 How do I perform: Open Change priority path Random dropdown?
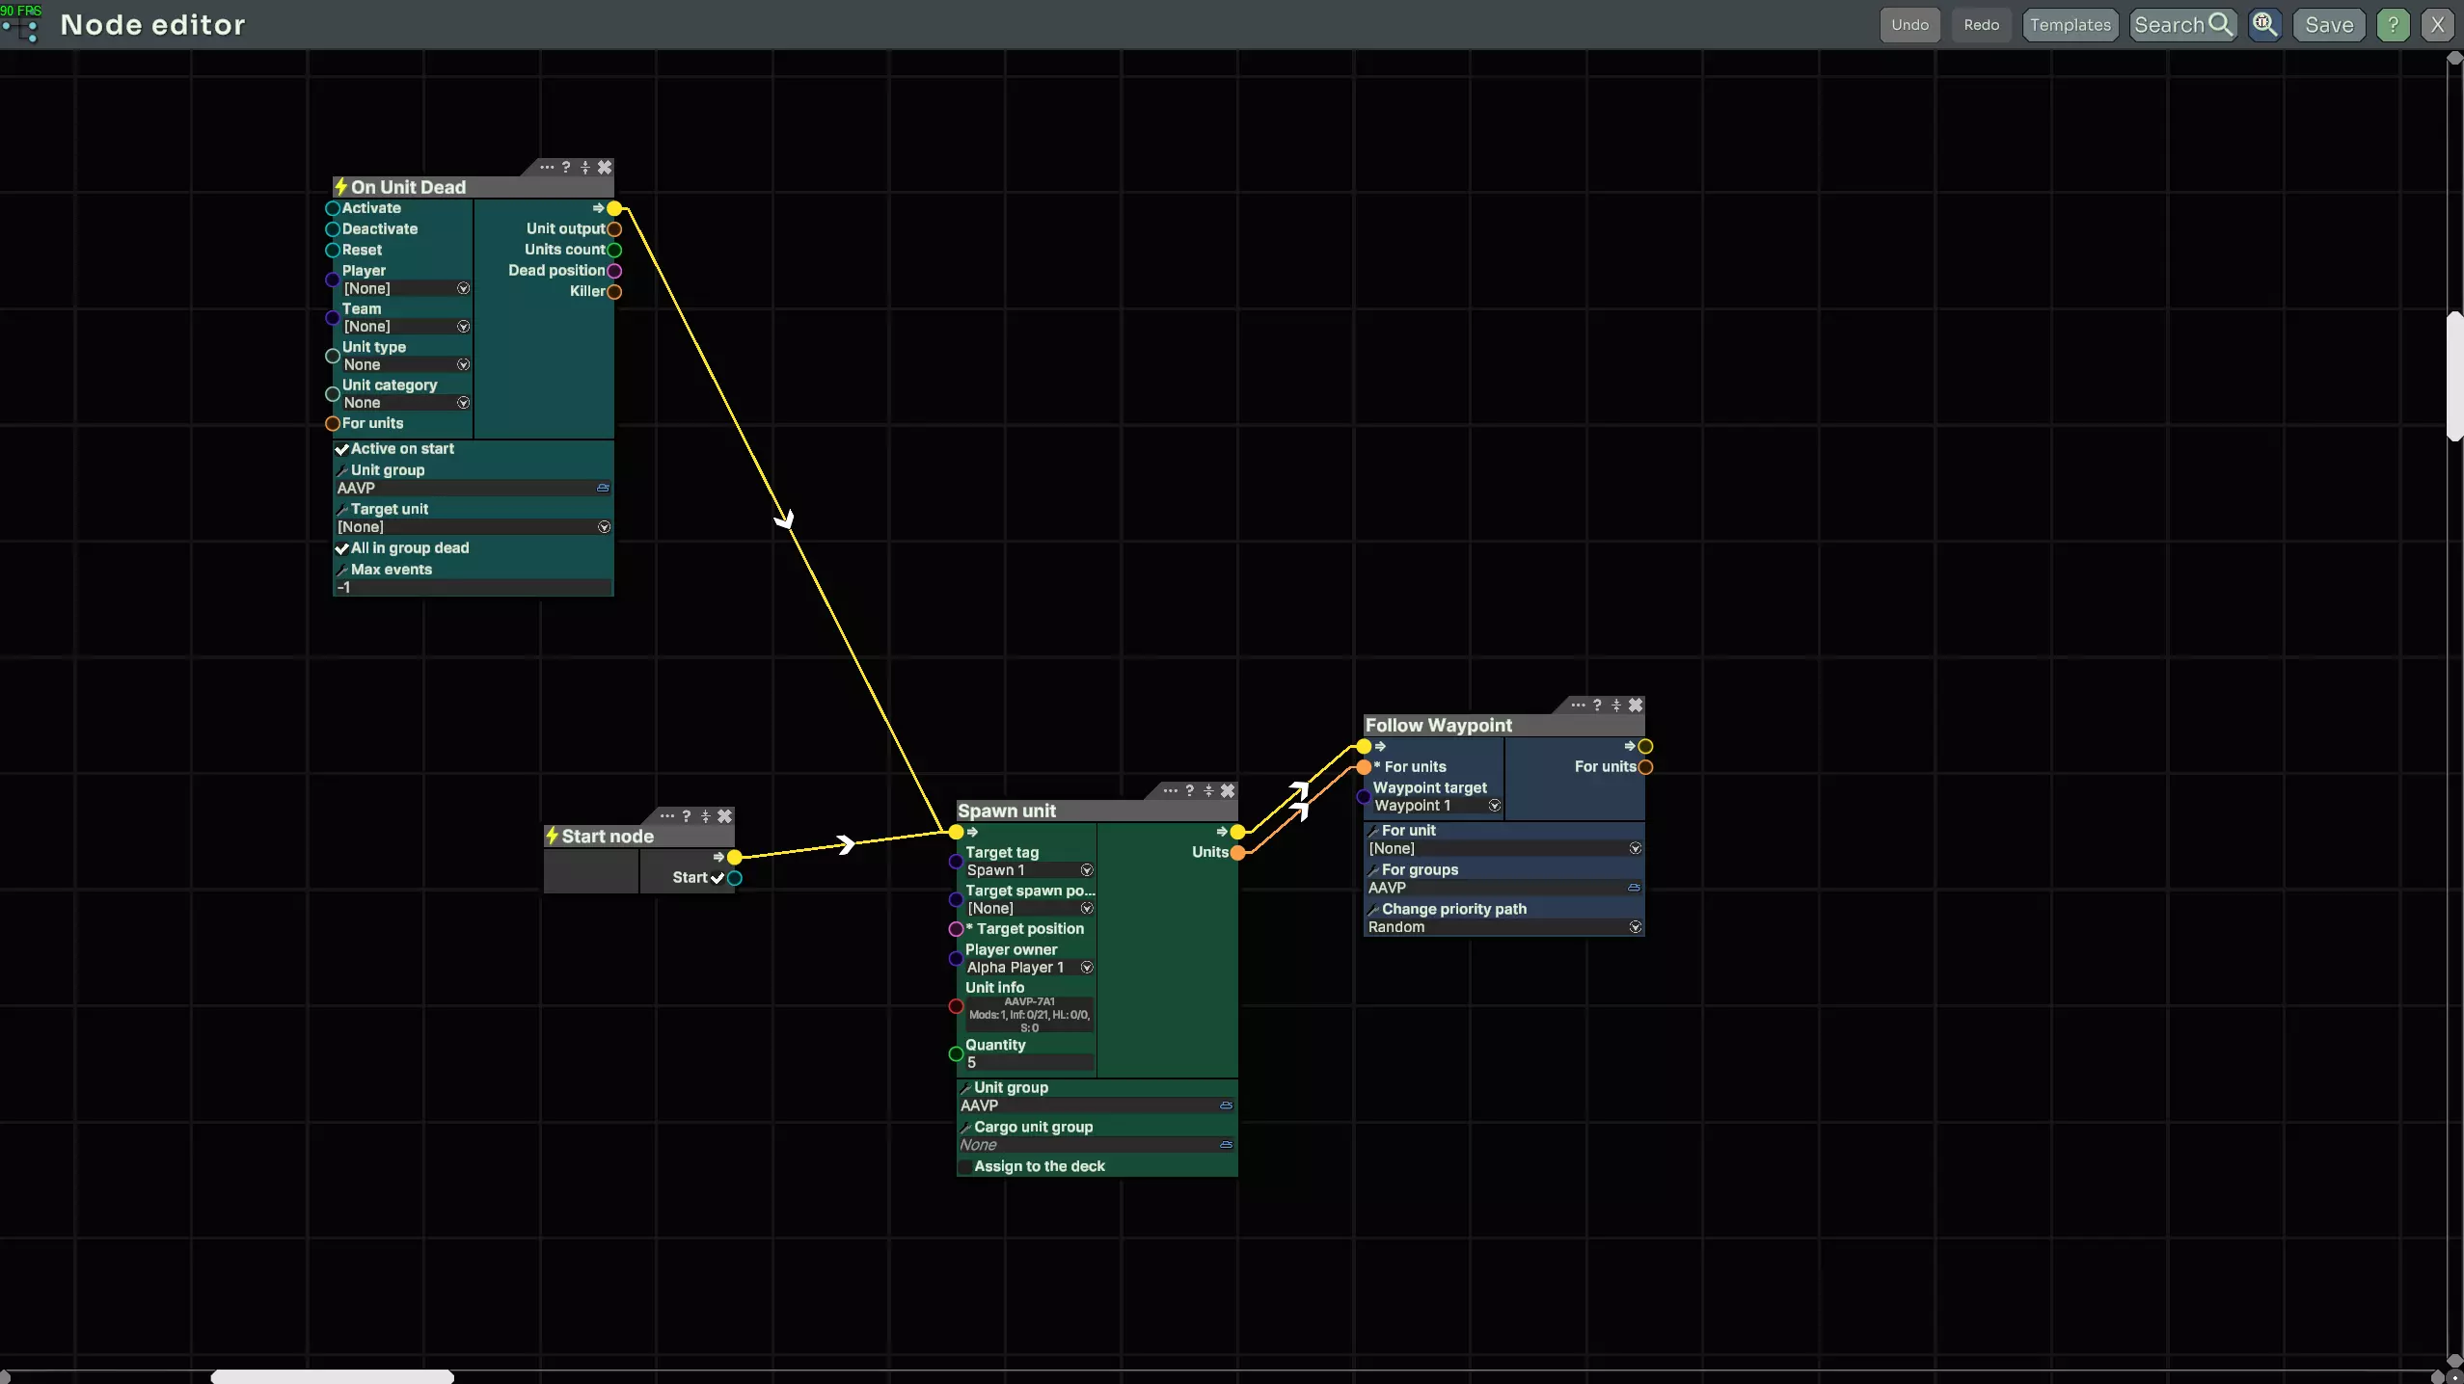click(x=1635, y=927)
